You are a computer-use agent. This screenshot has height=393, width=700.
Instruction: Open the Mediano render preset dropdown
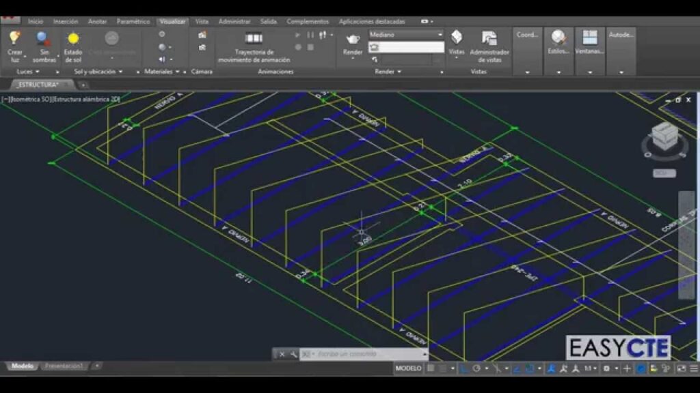(407, 34)
